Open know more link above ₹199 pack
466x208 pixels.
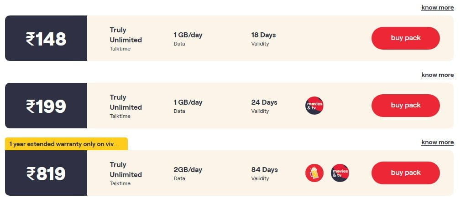coord(437,75)
